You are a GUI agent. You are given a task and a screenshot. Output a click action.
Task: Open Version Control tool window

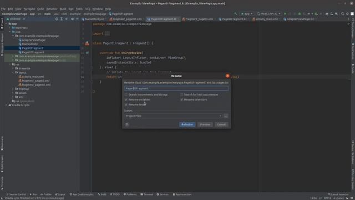[16, 194]
